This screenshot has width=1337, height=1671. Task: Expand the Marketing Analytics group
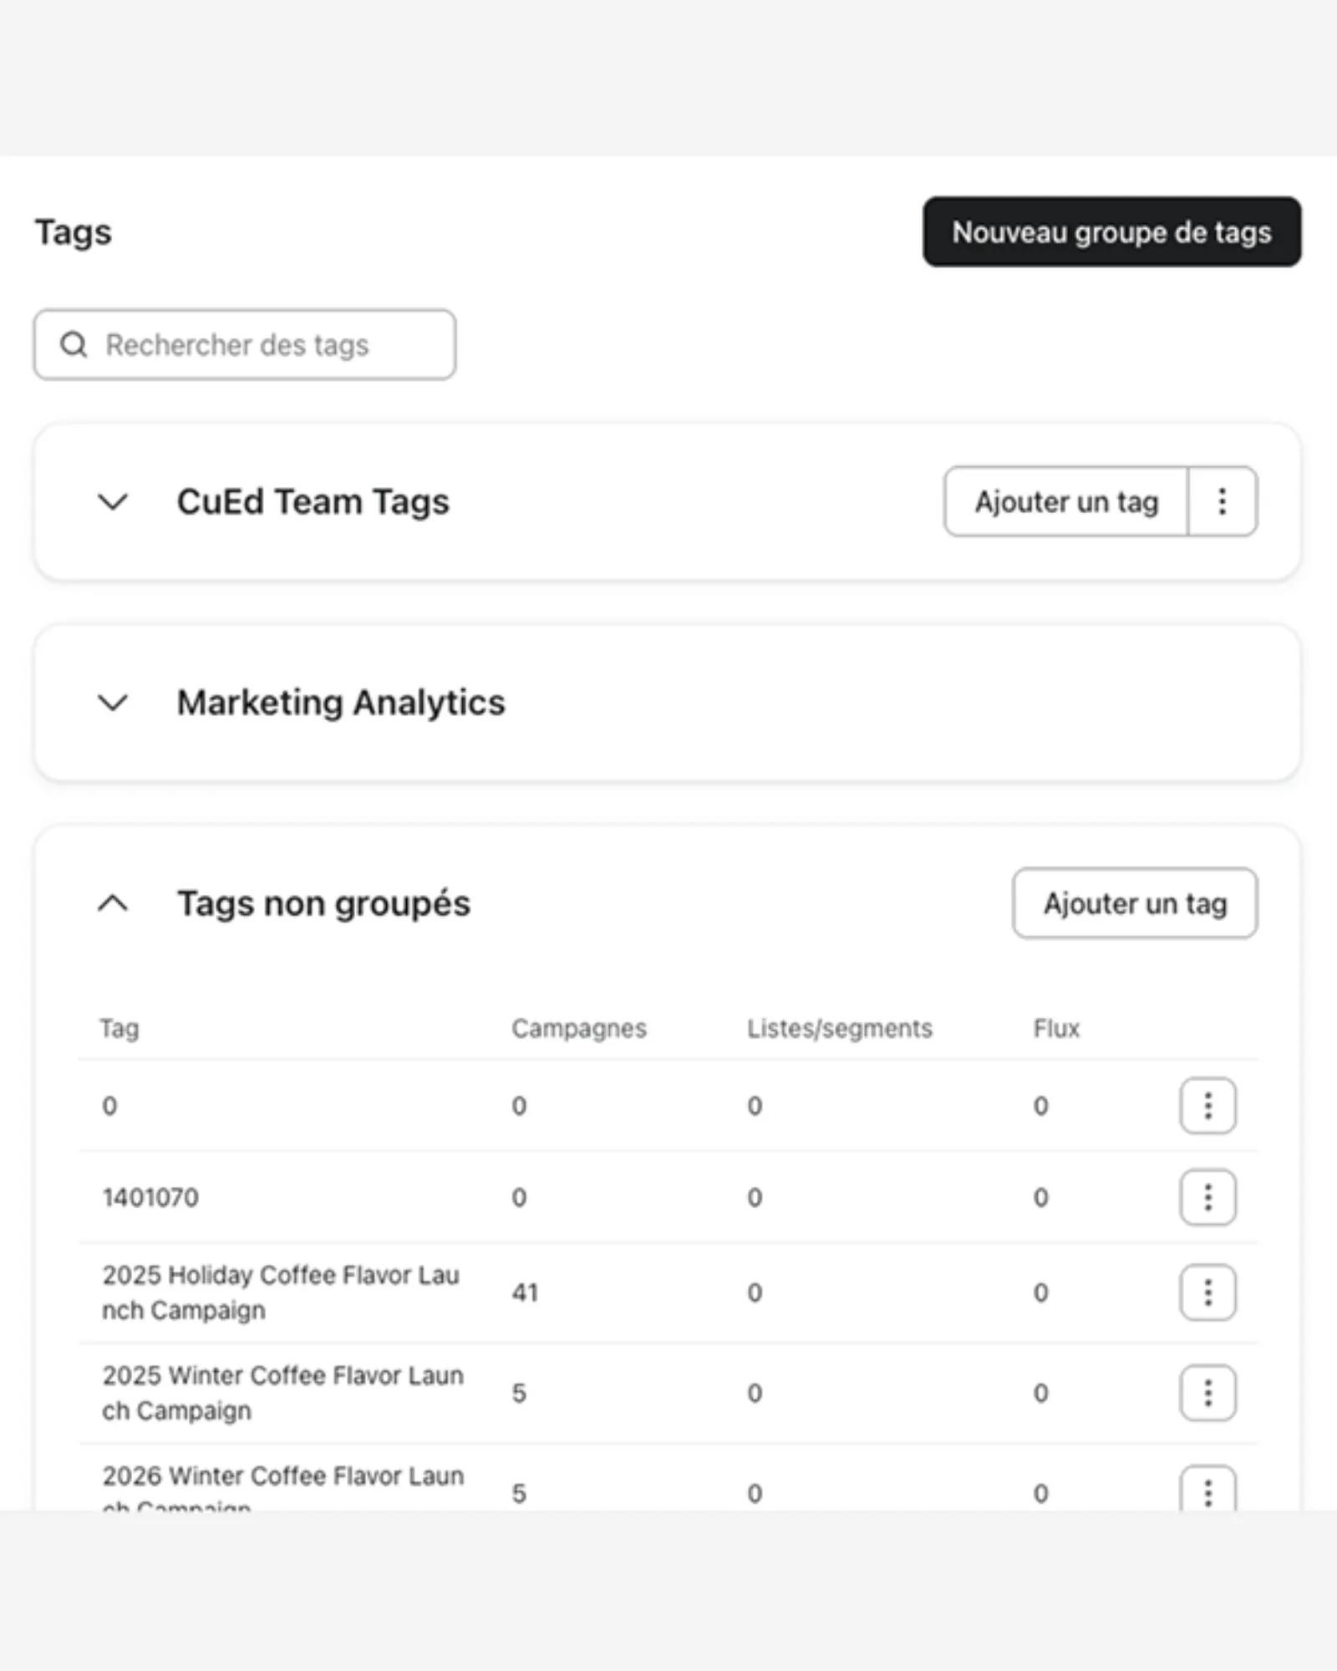point(113,703)
